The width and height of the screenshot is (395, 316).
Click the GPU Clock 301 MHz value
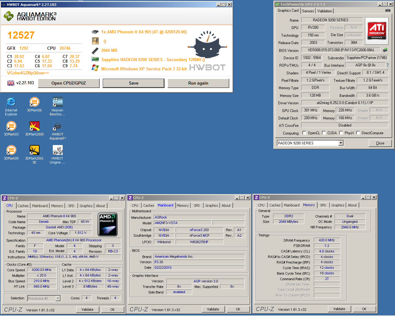click(311, 110)
